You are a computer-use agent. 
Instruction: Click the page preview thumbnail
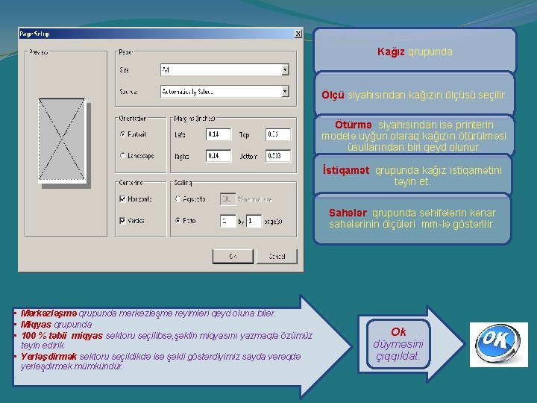click(x=64, y=143)
